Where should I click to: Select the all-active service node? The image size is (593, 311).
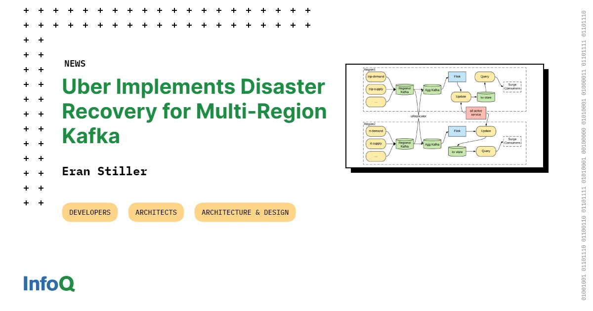pos(476,113)
